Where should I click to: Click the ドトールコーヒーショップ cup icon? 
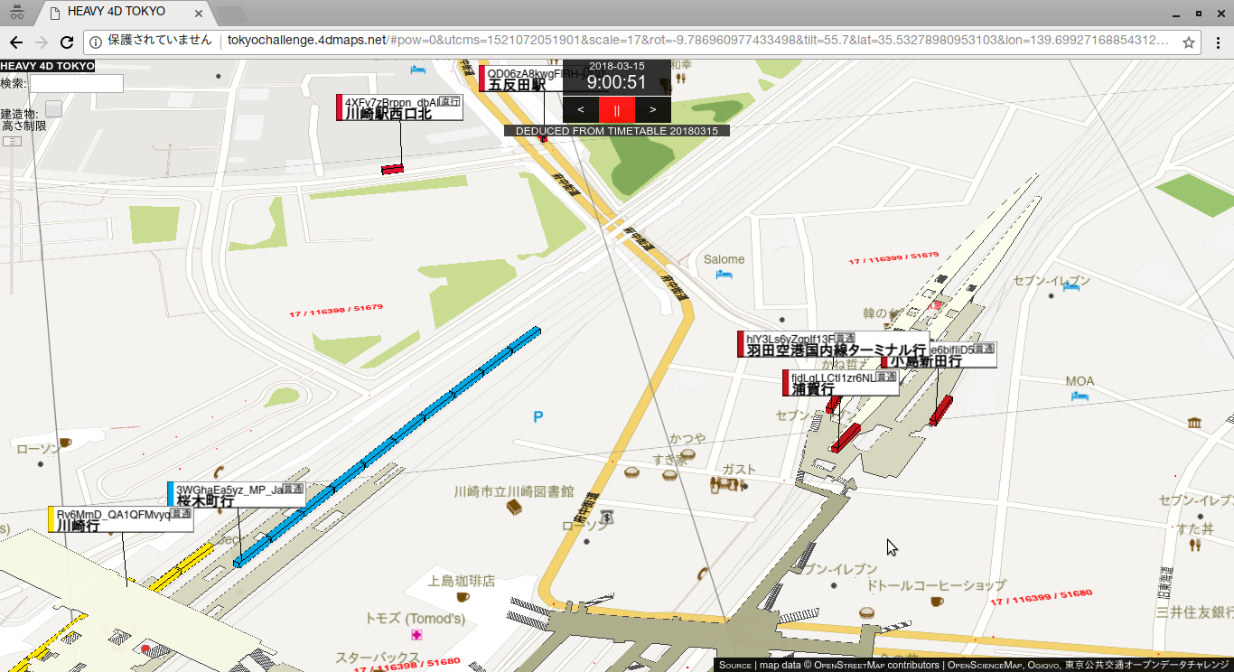[x=937, y=601]
